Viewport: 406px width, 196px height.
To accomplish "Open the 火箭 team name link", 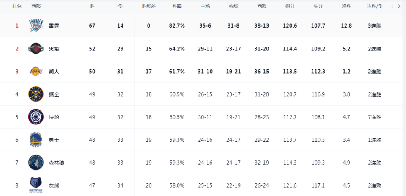I will (54, 49).
